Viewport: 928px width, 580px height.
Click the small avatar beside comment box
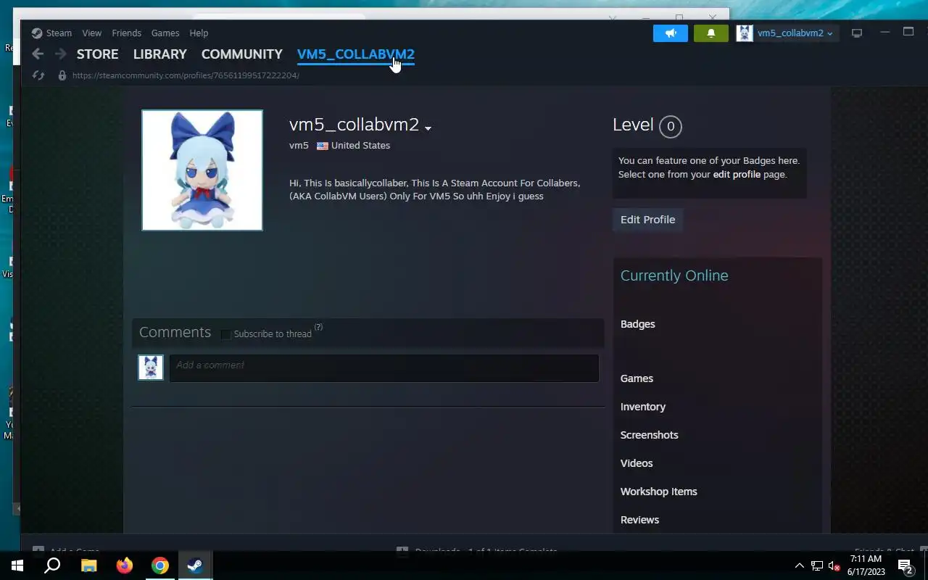point(151,368)
